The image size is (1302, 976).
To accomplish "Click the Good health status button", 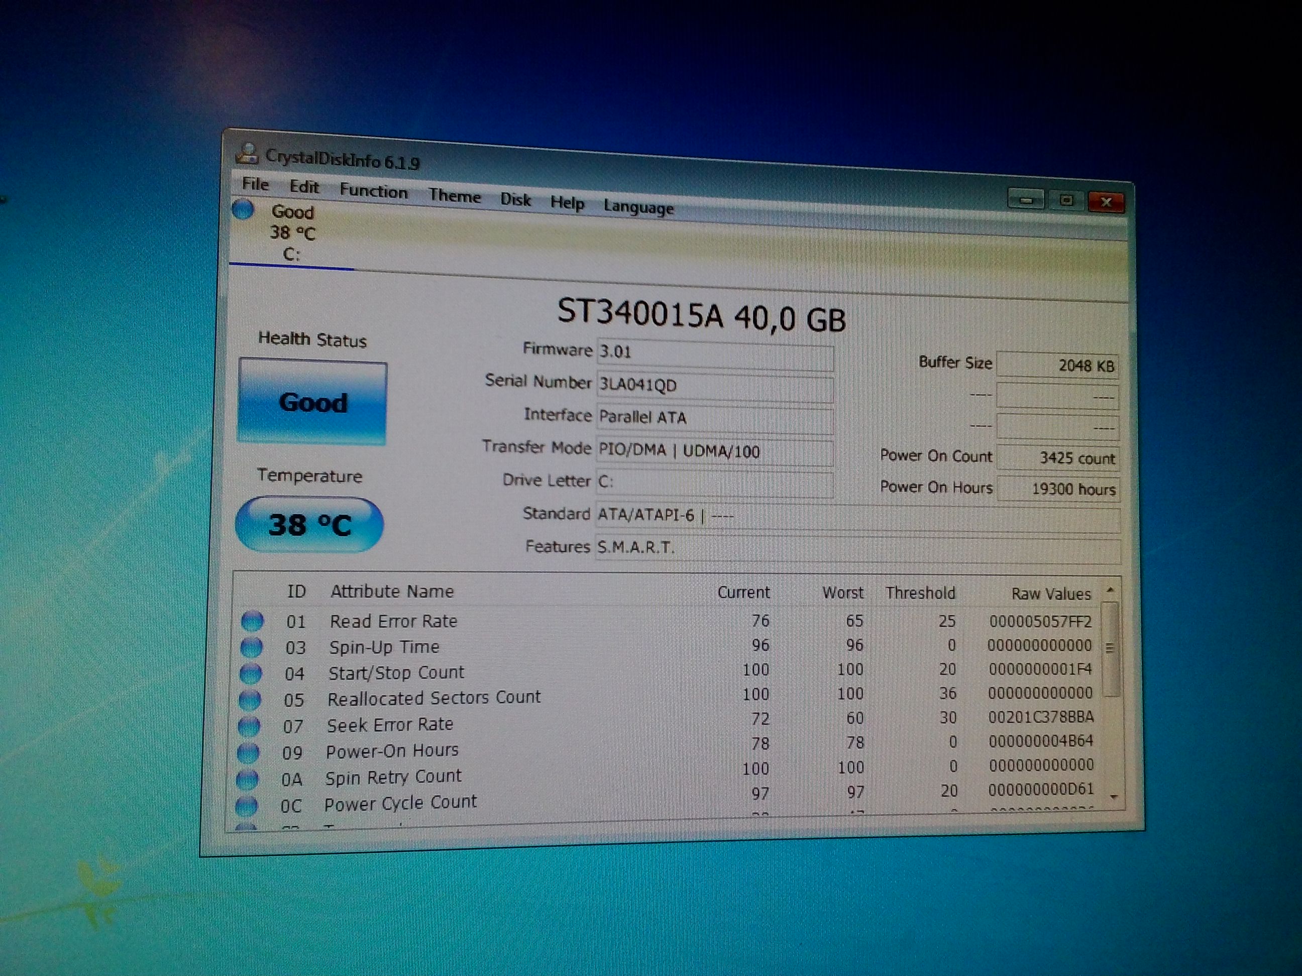I will click(x=312, y=401).
